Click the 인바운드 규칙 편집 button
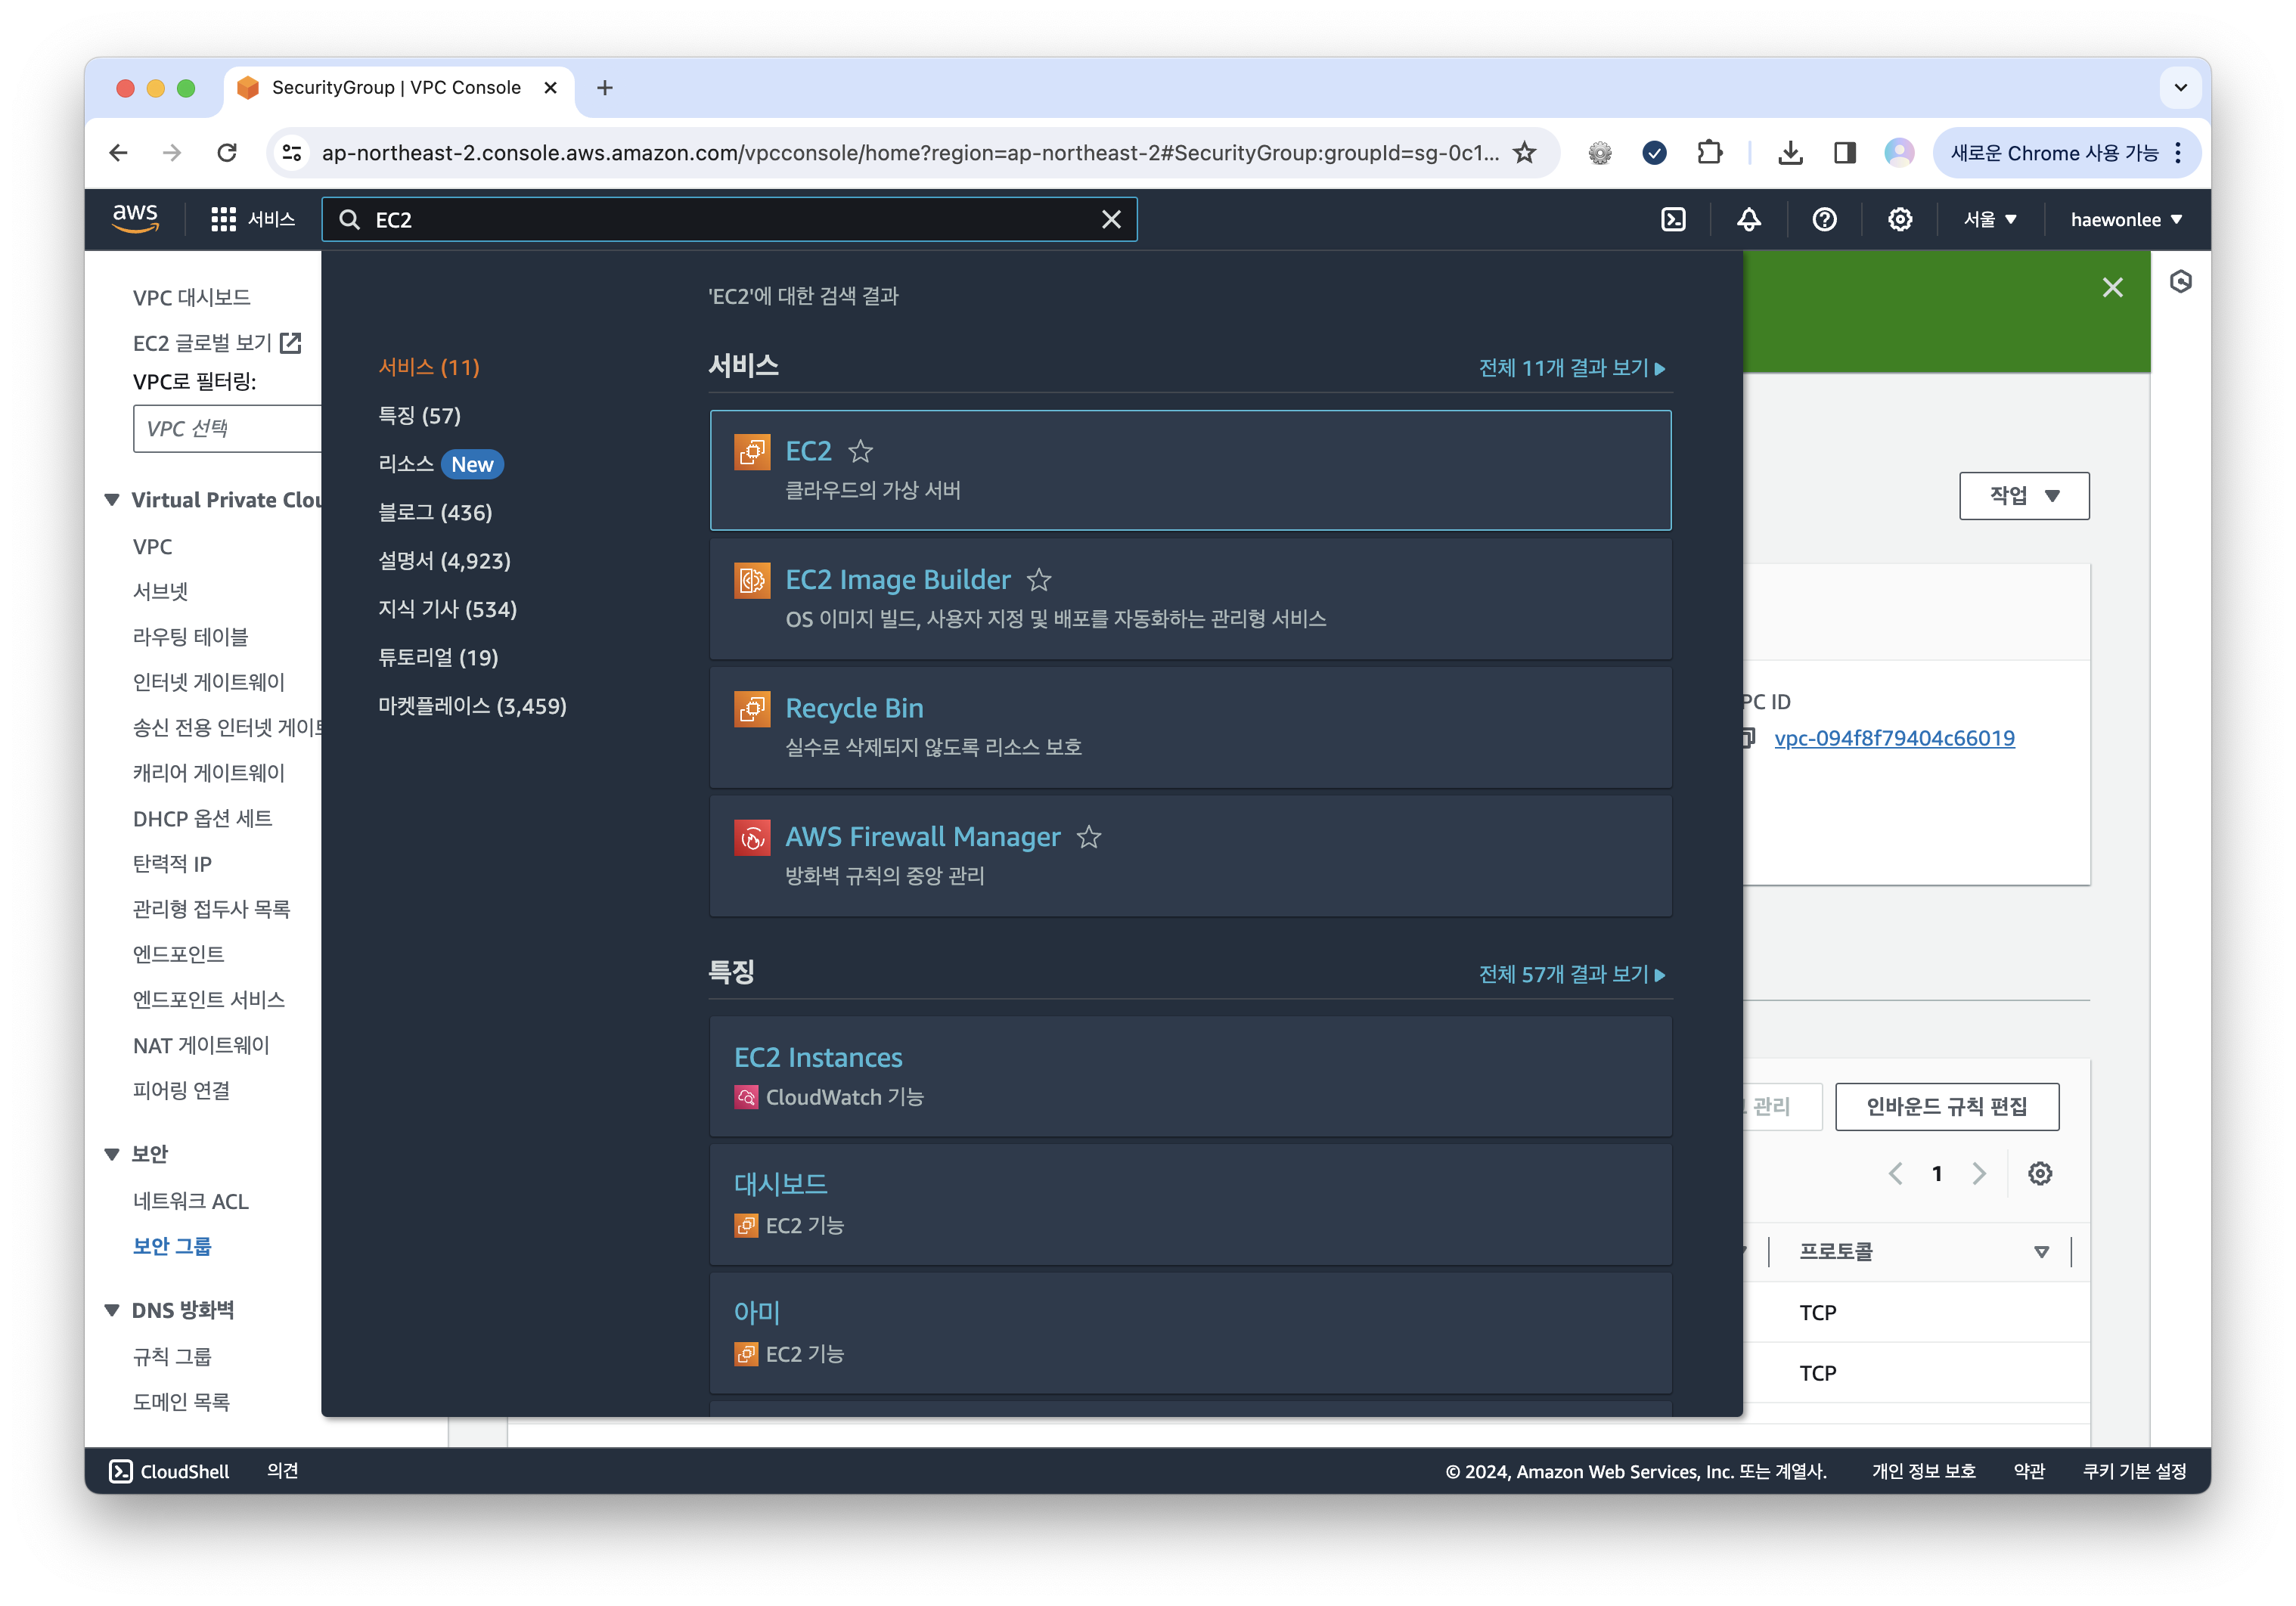Image resolution: width=2296 pixels, height=1606 pixels. 1946,1107
